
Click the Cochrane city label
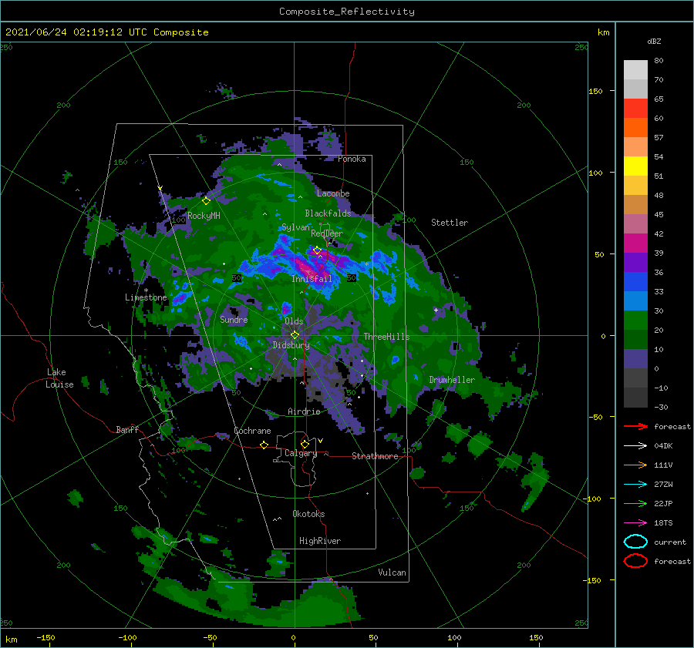click(x=252, y=431)
